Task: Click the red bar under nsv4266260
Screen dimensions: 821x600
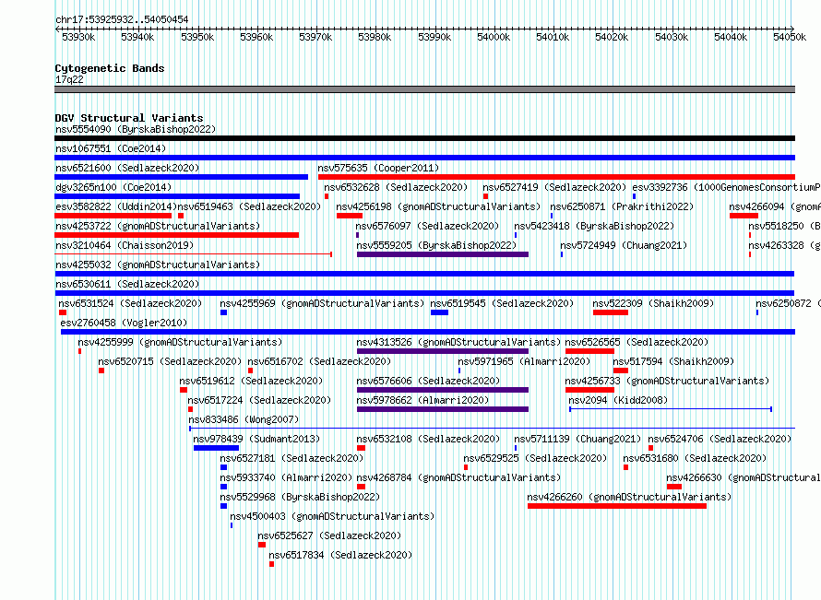Action: (617, 506)
